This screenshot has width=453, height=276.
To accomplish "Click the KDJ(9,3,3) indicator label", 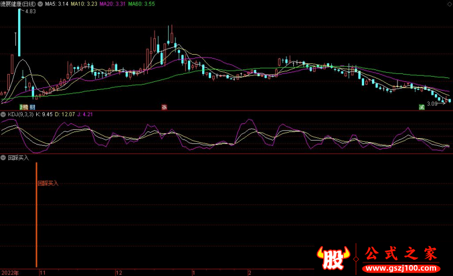I will click(x=20, y=115).
